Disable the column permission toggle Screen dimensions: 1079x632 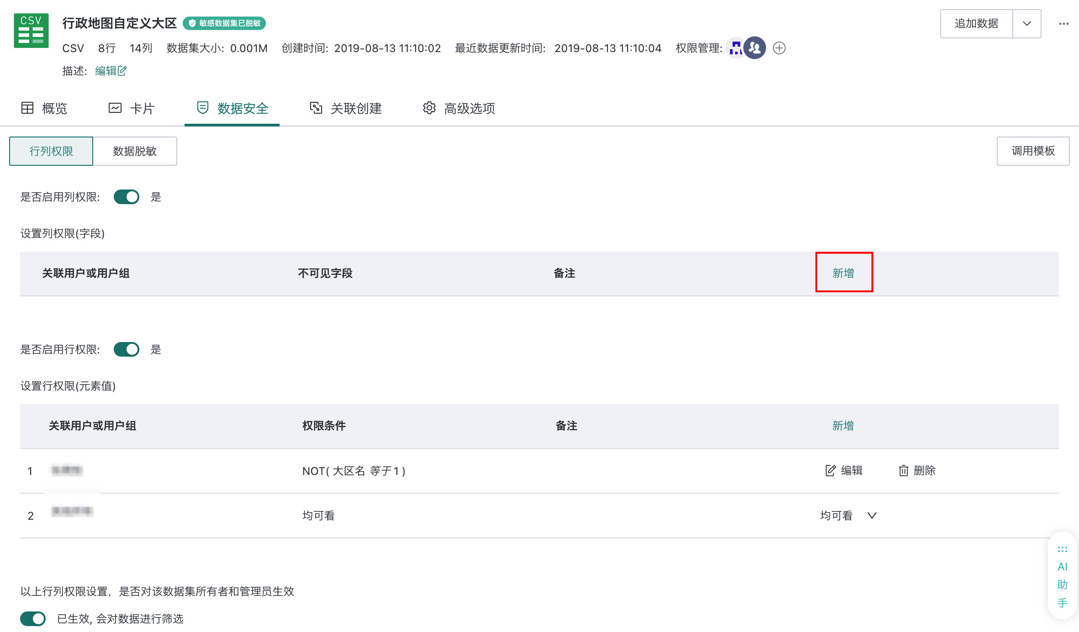[x=127, y=197]
